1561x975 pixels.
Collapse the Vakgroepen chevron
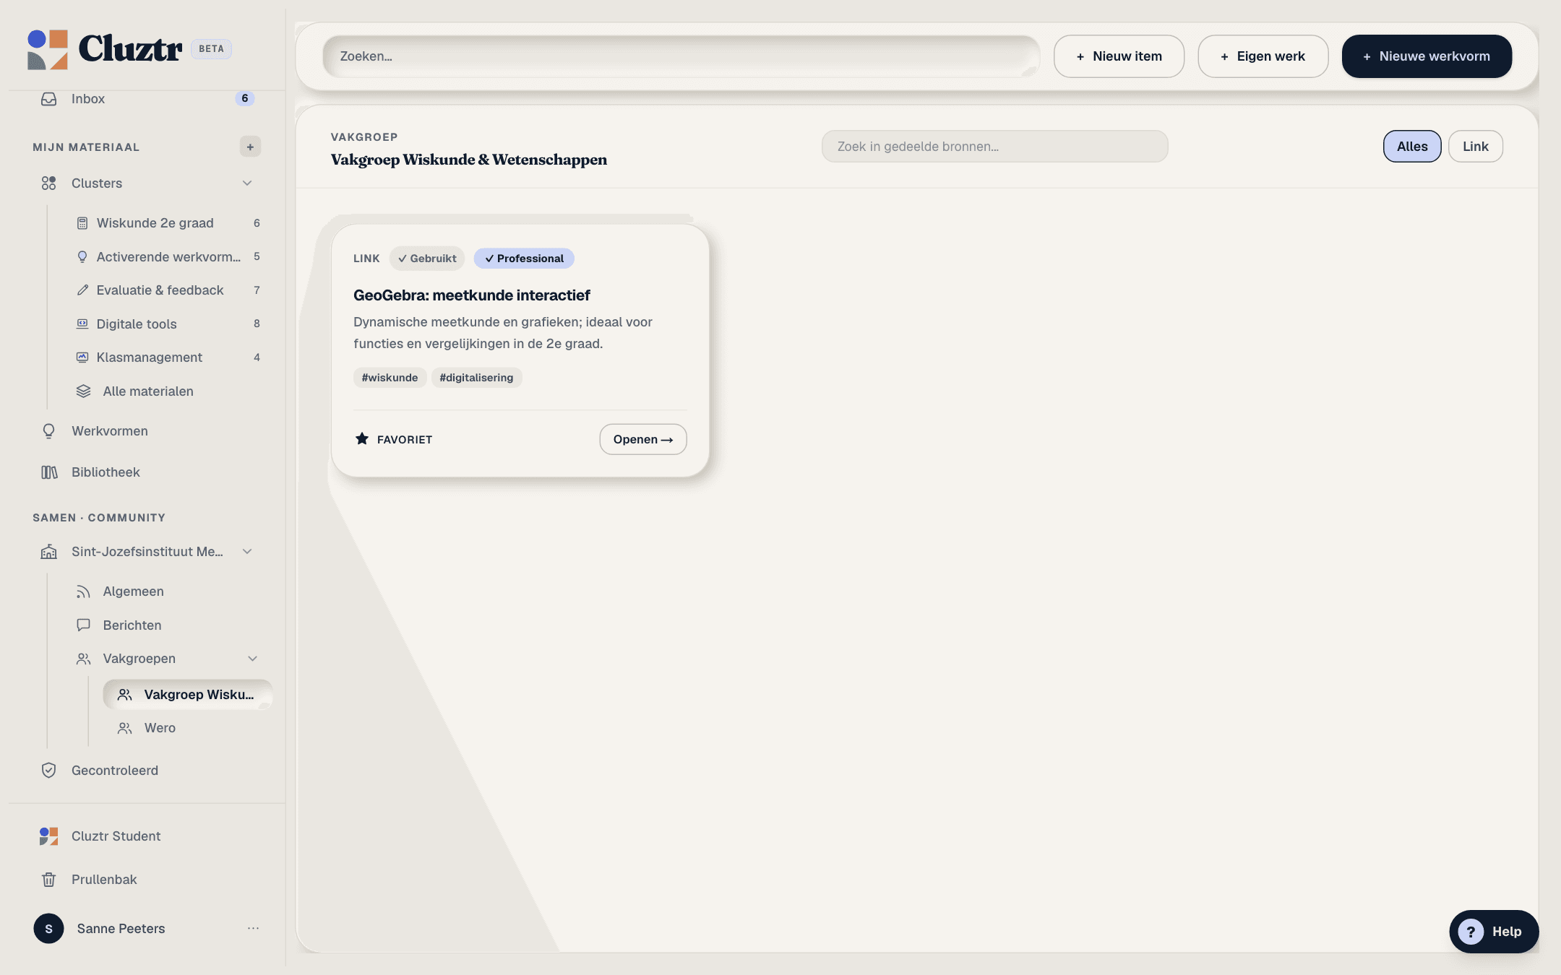[252, 659]
